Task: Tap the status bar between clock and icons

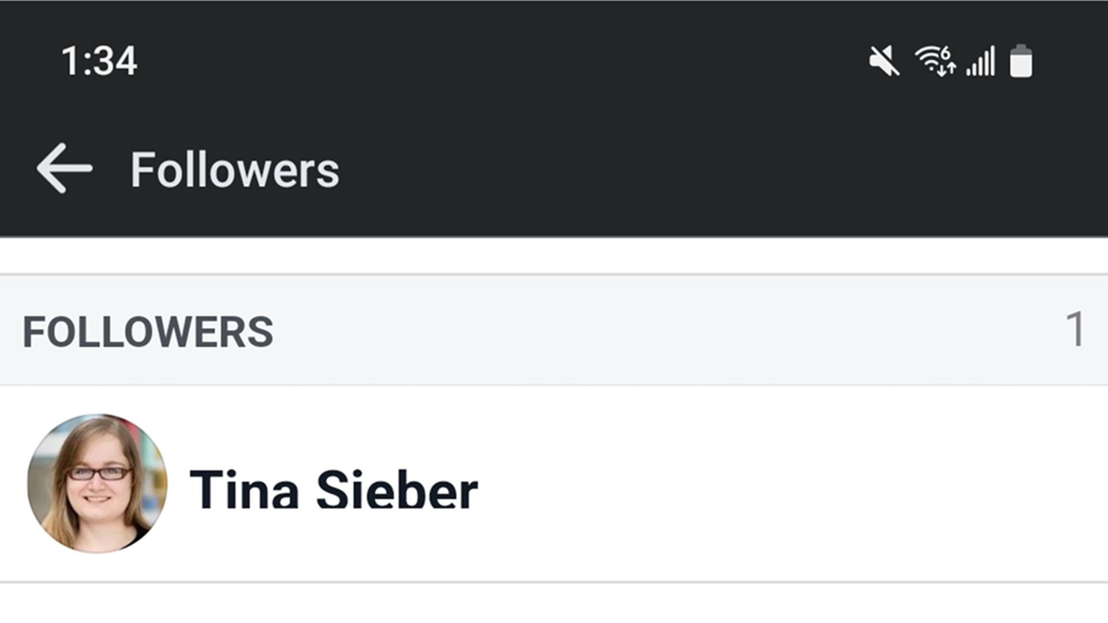Action: pyautogui.click(x=491, y=61)
